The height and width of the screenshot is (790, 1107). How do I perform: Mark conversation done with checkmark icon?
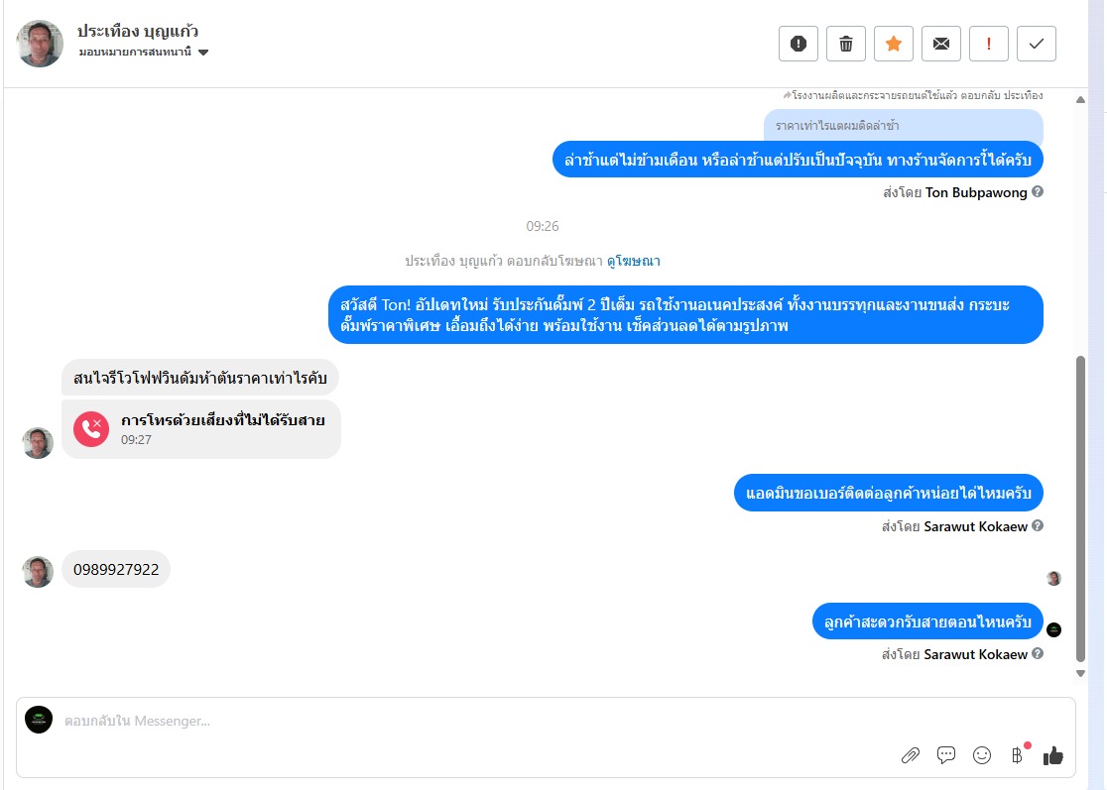(1037, 44)
